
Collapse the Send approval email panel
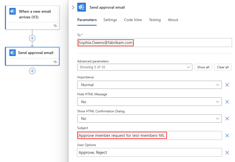pyautogui.click(x=73, y=7)
